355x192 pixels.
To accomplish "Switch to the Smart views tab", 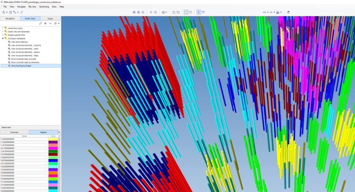I will [30, 19].
